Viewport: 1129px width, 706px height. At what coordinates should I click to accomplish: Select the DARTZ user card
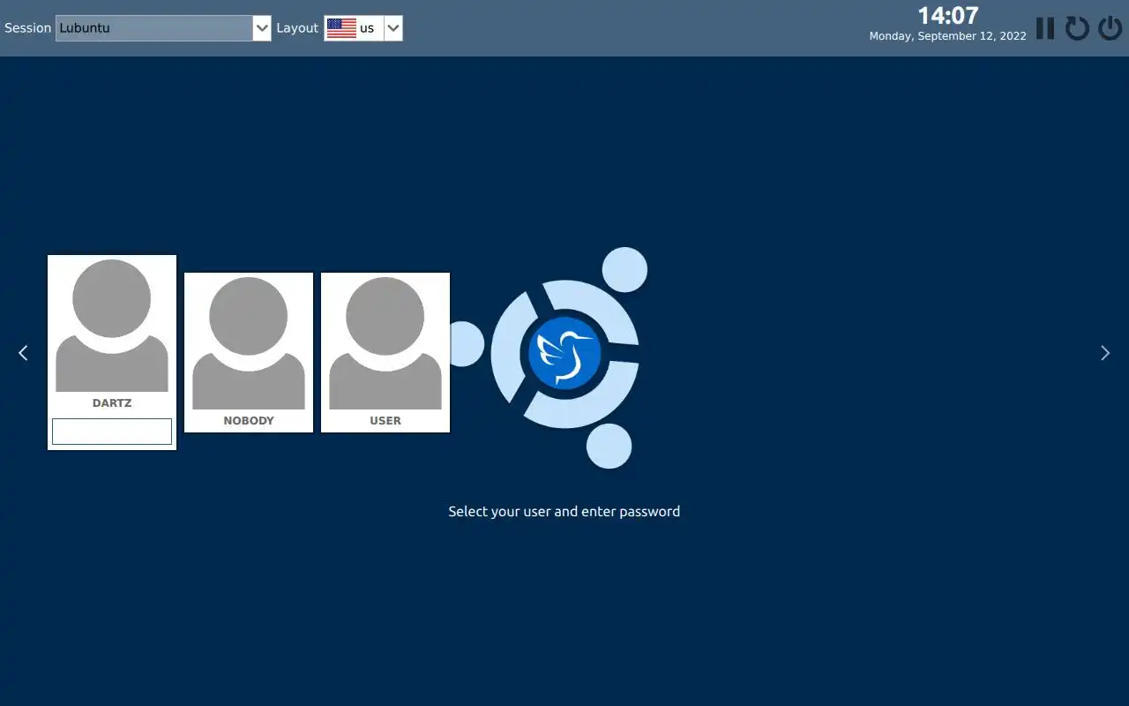(x=112, y=352)
